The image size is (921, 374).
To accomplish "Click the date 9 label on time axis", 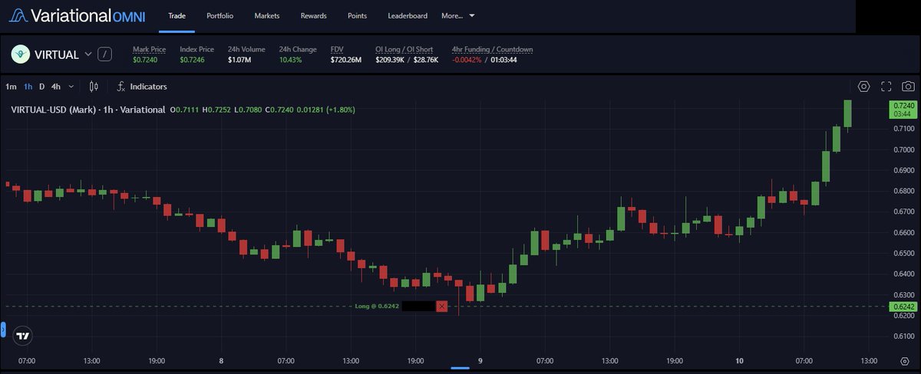I will coord(480,360).
